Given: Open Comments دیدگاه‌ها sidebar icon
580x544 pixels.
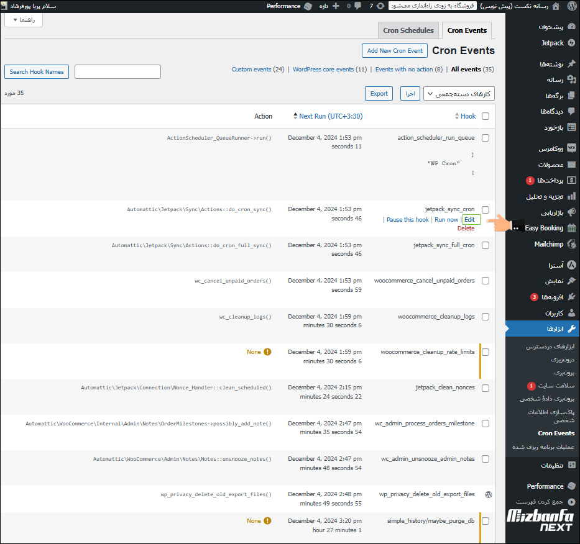Looking at the screenshot, I should click(x=571, y=111).
